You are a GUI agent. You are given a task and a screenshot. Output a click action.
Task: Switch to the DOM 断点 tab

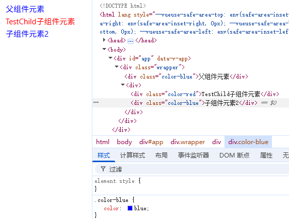tap(234, 155)
